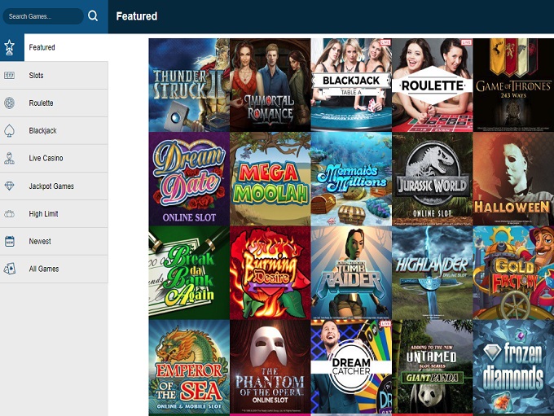Click the Newest calendar icon
Viewport: 554px width, 416px height.
[9, 242]
